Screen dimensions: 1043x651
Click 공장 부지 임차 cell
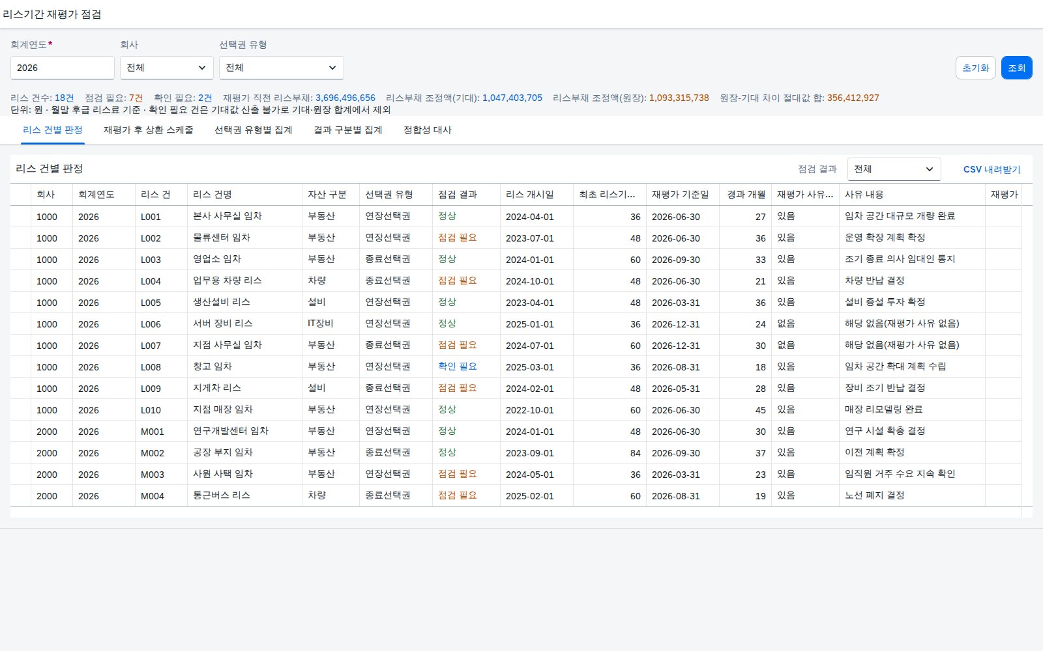[x=244, y=452]
